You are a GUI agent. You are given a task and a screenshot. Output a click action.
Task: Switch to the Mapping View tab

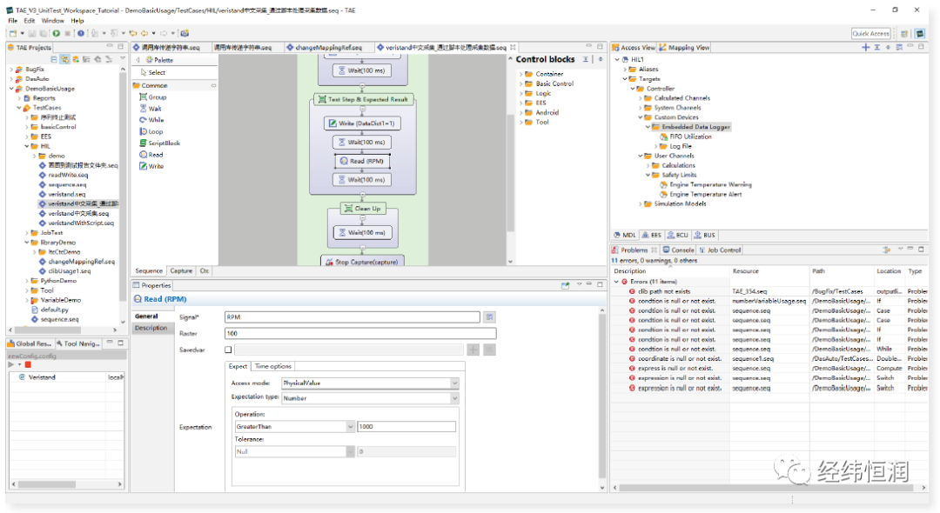point(684,47)
